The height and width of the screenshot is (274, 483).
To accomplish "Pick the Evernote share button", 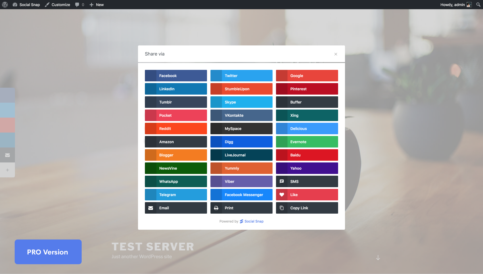I will 307,142.
